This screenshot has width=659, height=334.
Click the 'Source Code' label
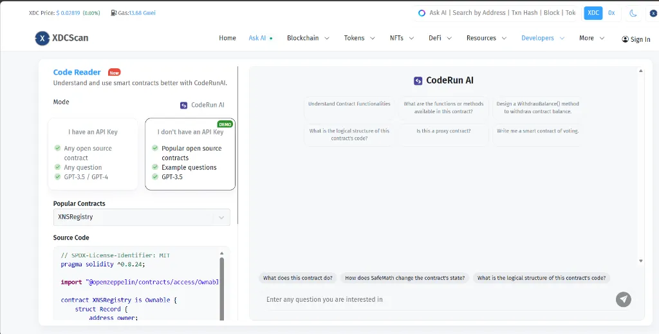tap(71, 238)
